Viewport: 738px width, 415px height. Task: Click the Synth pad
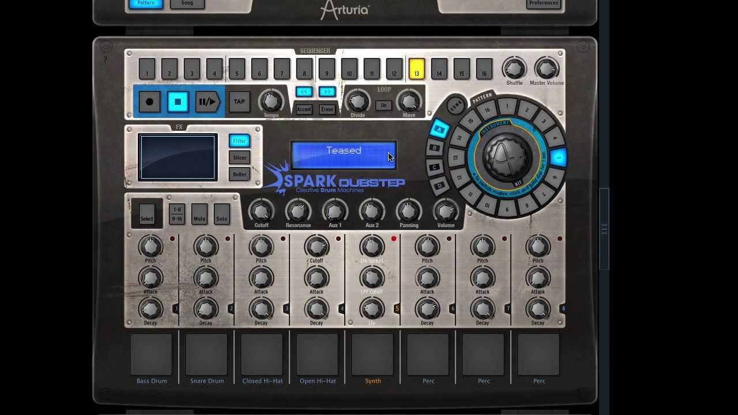click(372, 354)
